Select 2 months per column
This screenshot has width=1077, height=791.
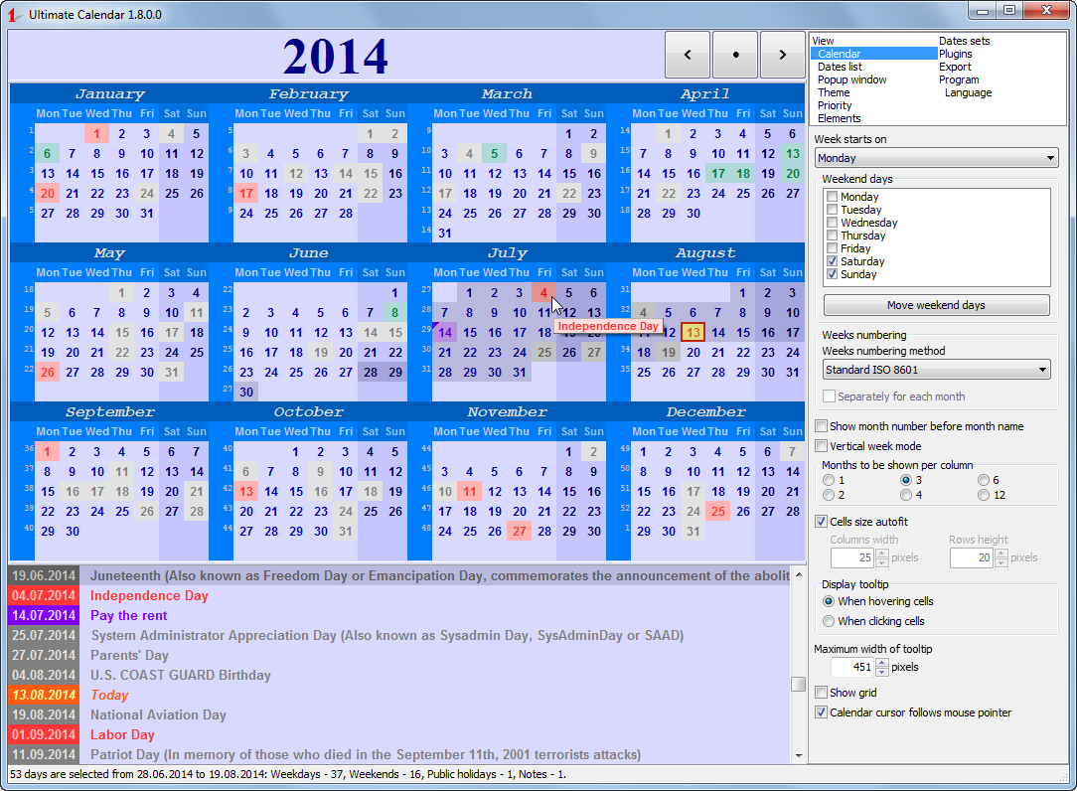pyautogui.click(x=829, y=495)
